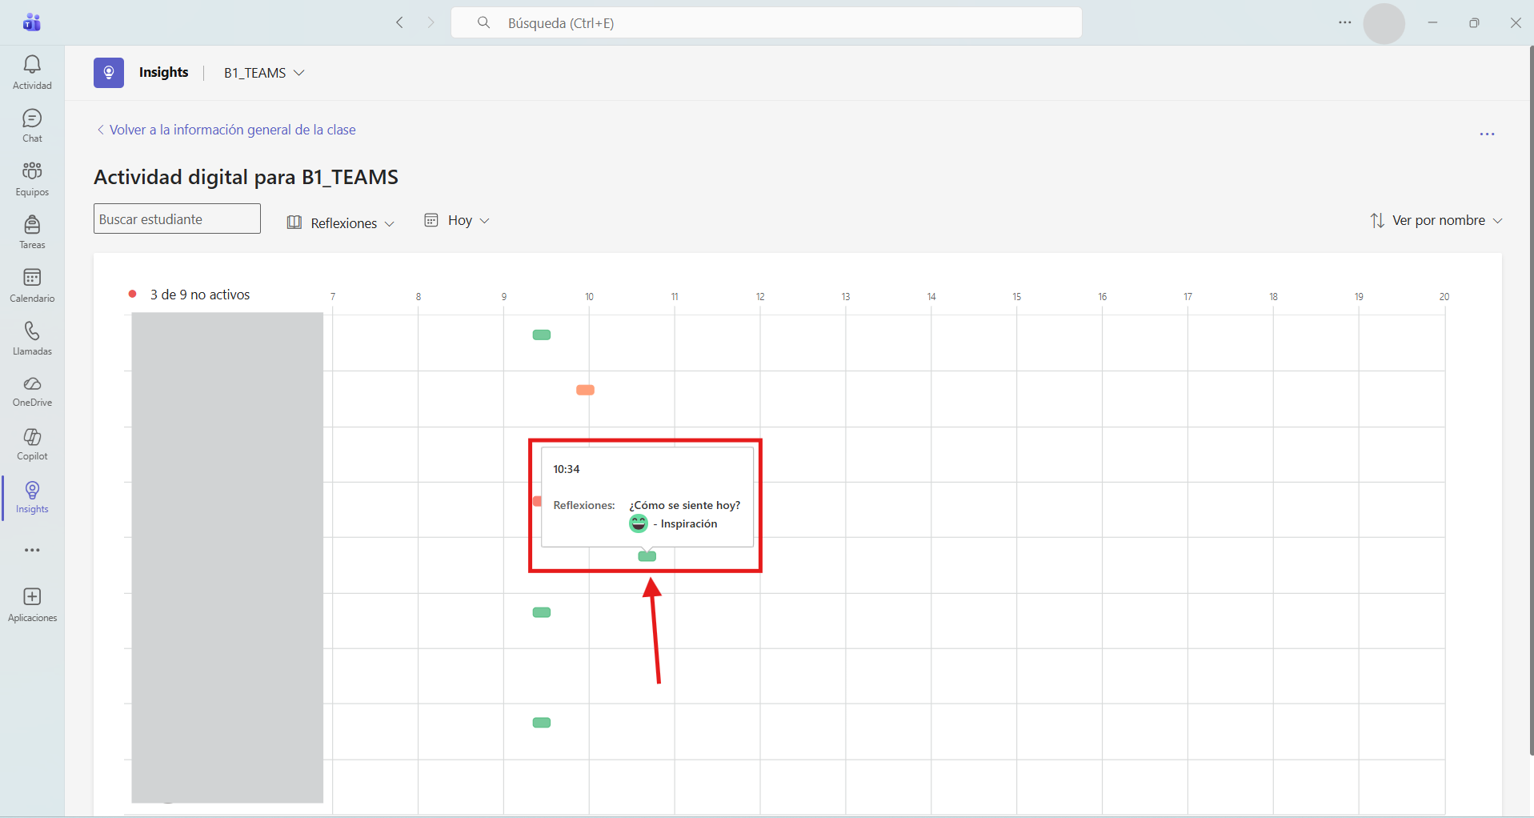Open the Ver por nombre sort dropdown
Viewport: 1534px width, 818px height.
[1436, 220]
